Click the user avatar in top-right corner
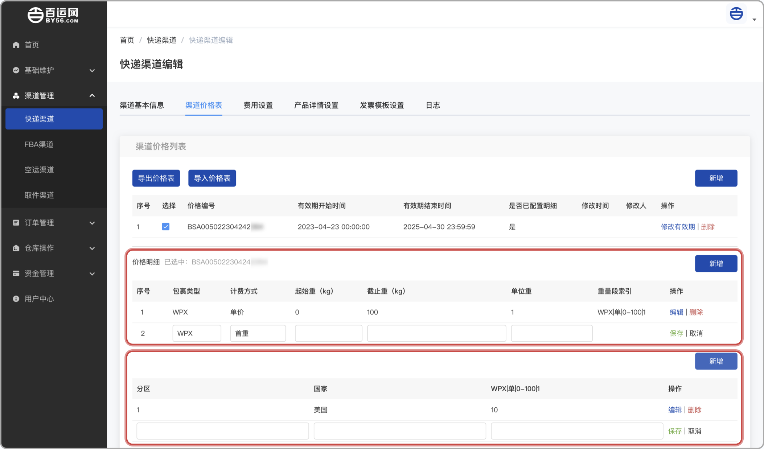Screen dimensions: 764x449 click(736, 14)
